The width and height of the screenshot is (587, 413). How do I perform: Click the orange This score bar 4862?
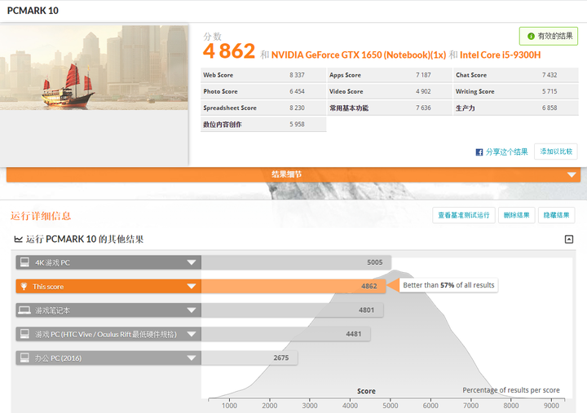point(293,286)
